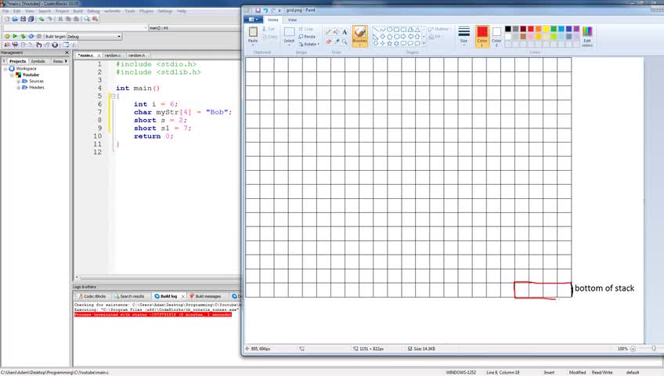Click the editor horizontal scrollbar
The width and height of the screenshot is (664, 376).
[159, 278]
